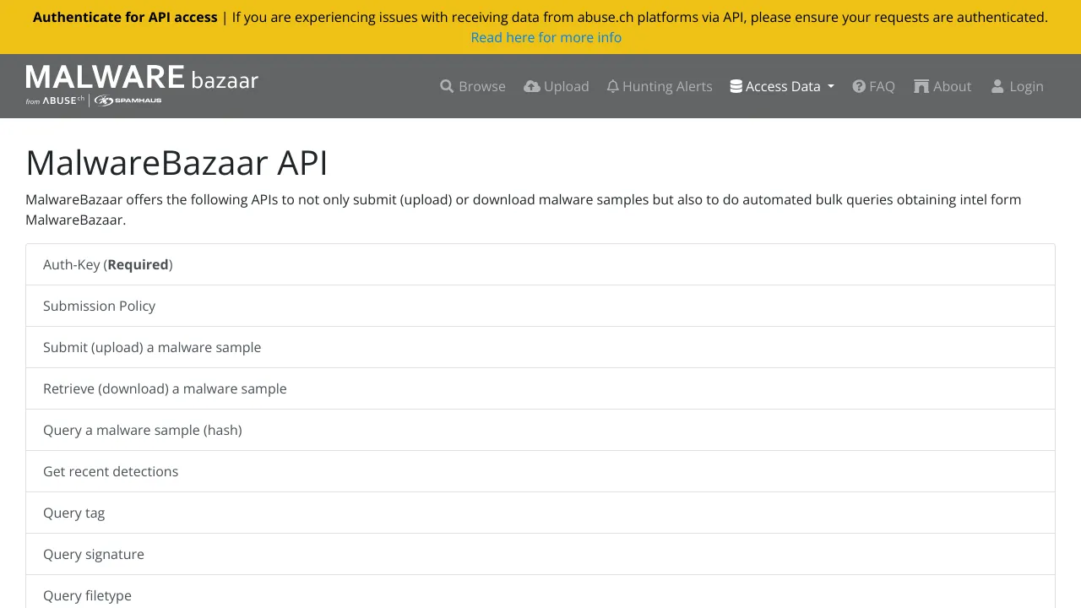Image resolution: width=1081 pixels, height=608 pixels.
Task: Follow 'Read here for more info' link
Action: click(x=546, y=37)
